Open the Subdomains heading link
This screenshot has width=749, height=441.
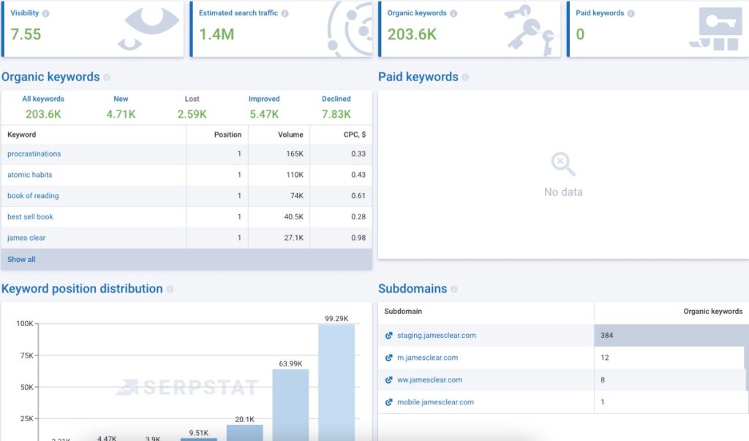(x=413, y=289)
